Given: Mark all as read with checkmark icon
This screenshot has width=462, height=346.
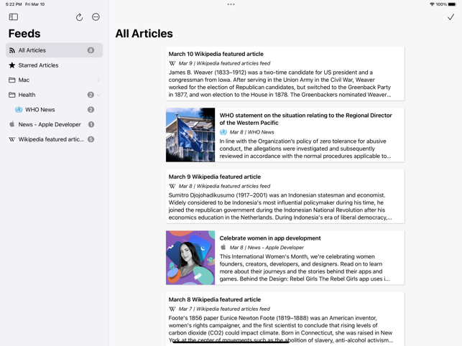Looking at the screenshot, I should point(451,17).
